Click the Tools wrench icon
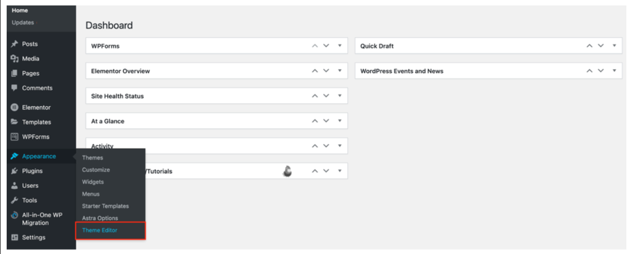This screenshot has width=630, height=254. pos(15,200)
